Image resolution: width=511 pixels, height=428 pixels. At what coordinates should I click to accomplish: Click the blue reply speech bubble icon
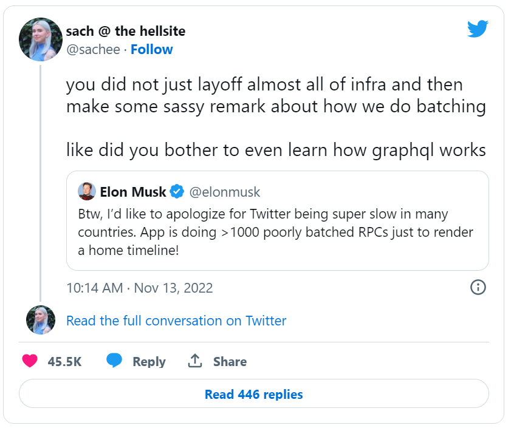click(x=114, y=361)
